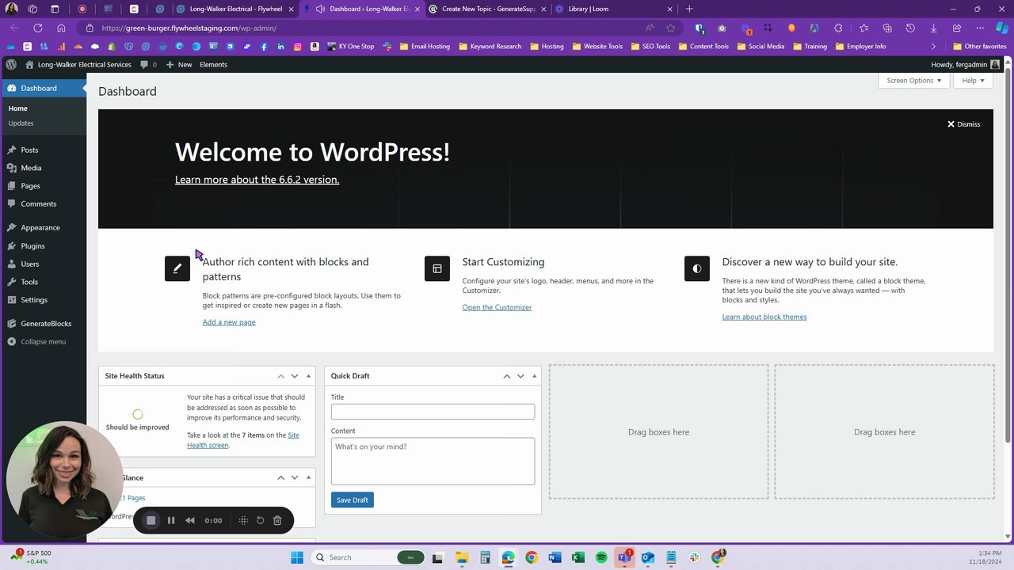Switch to Long-Walker Electrical - Flywheel tab

point(235,9)
